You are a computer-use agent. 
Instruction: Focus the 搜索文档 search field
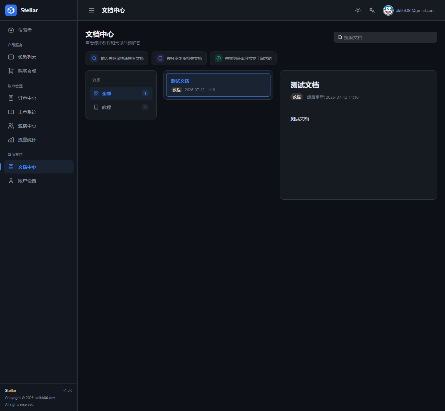click(385, 37)
